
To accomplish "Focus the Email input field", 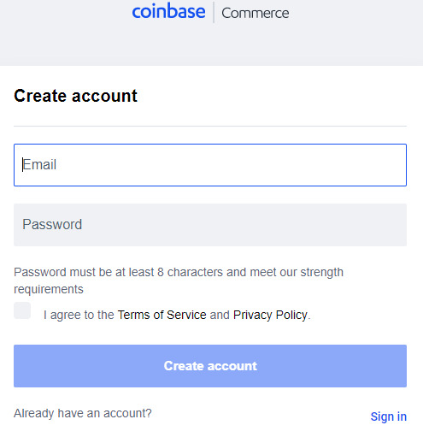I will coord(210,165).
